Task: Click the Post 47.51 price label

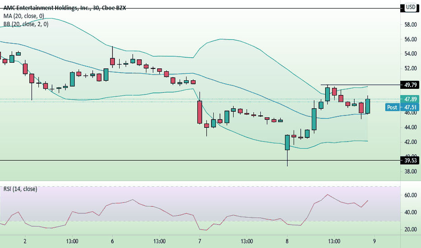Action: click(402, 107)
